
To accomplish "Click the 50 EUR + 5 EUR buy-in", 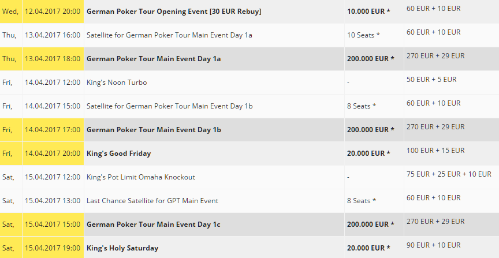I will tap(431, 80).
